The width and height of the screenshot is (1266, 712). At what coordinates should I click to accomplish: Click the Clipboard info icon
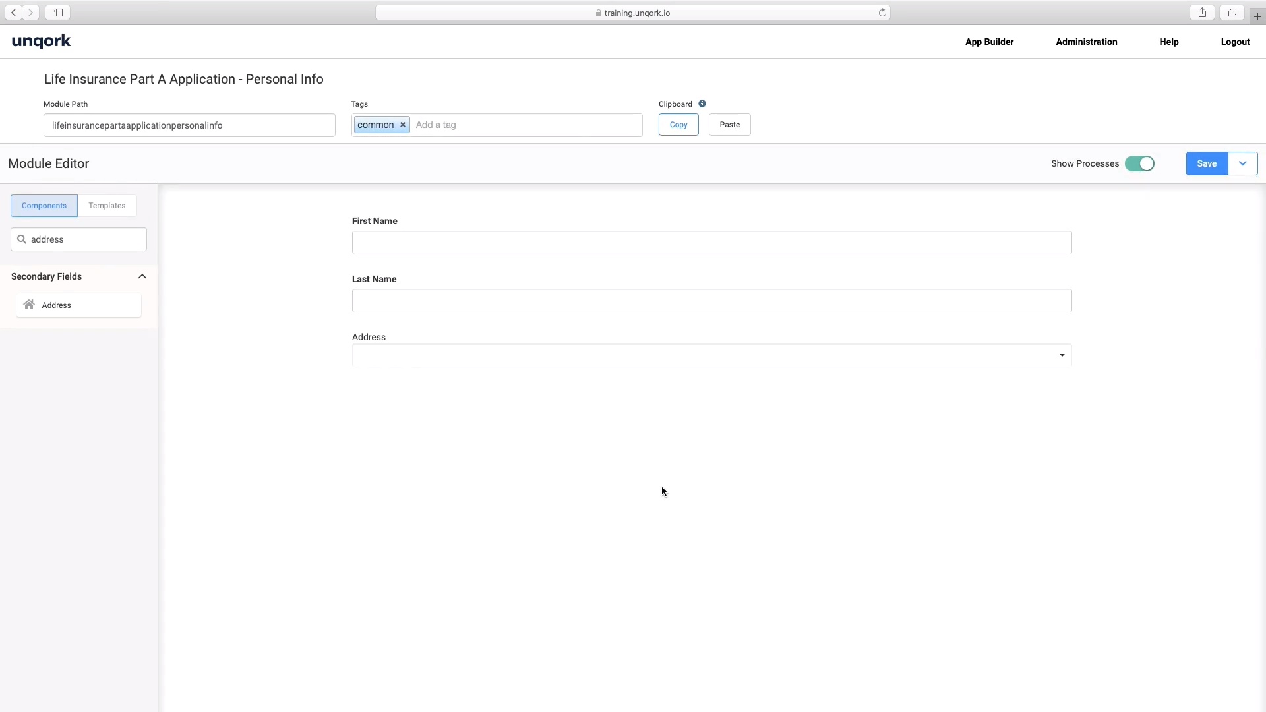(702, 104)
